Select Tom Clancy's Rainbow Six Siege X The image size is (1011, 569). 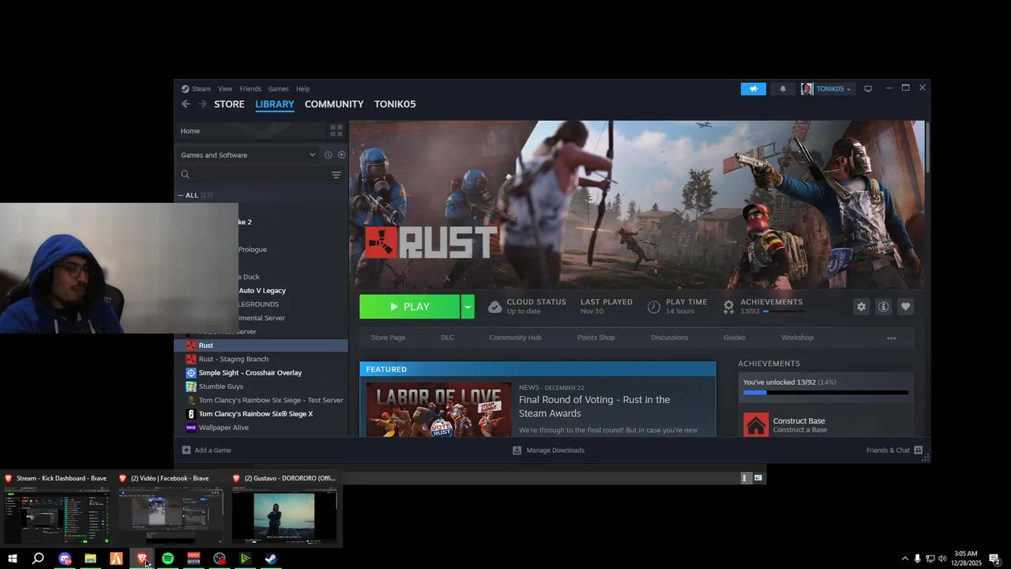[256, 413]
